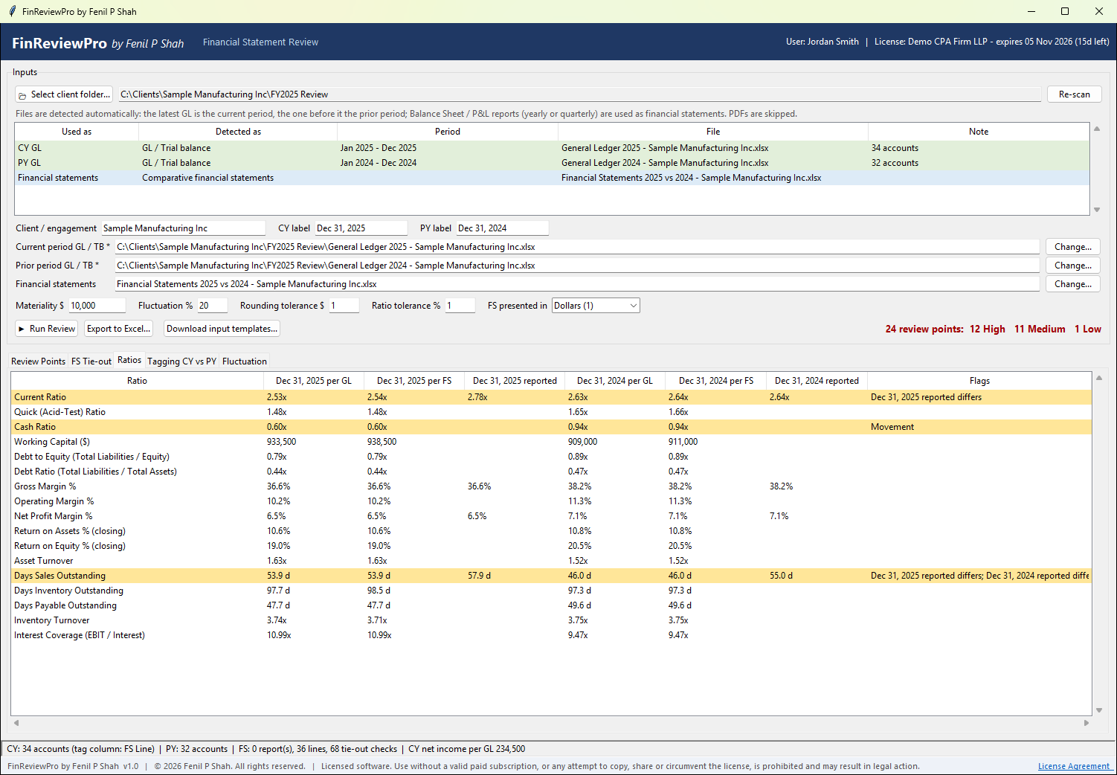
Task: Click the Materiality $ input field
Action: click(x=97, y=306)
